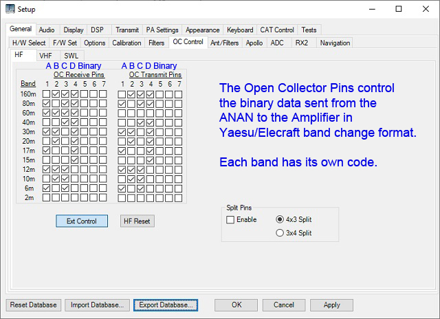
Task: Open the H/W Select sub-tab
Action: coord(29,43)
